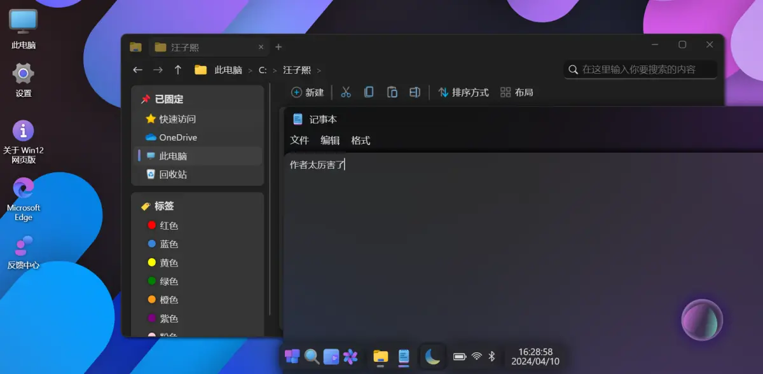Click the Bluetooth icon in the system tray
Screen dimensions: 763x374
492,357
